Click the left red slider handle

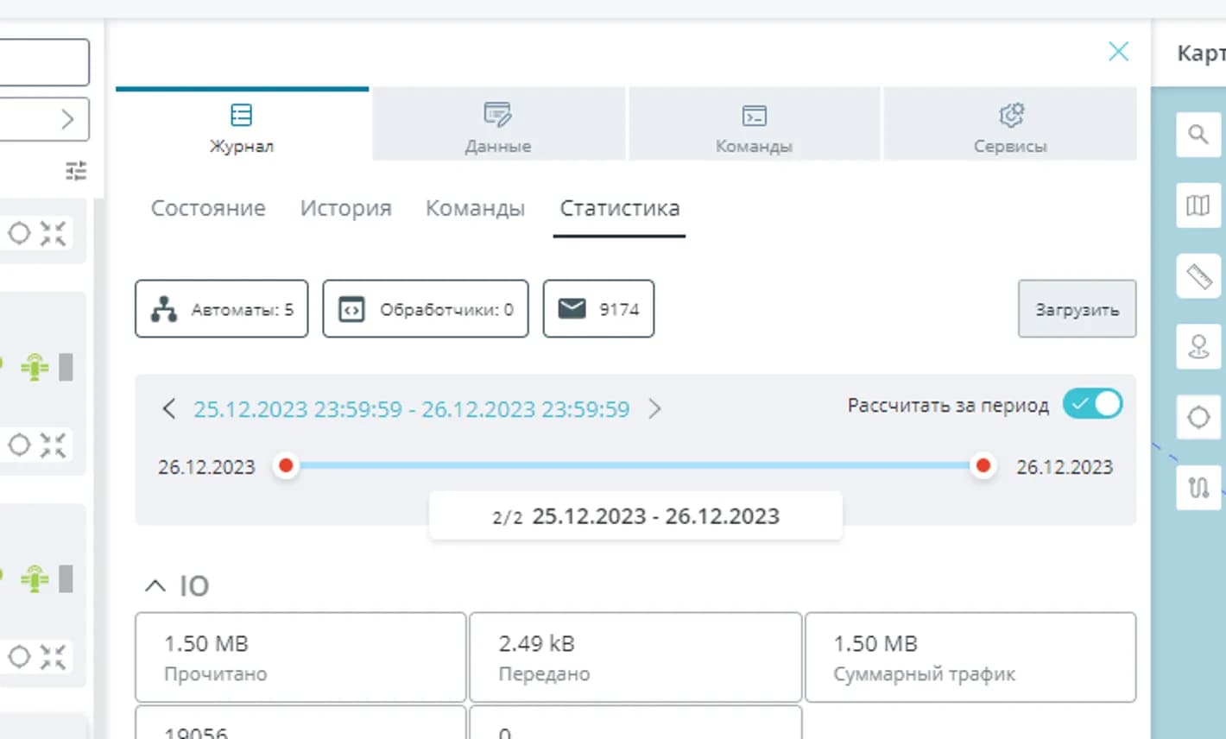(x=286, y=466)
